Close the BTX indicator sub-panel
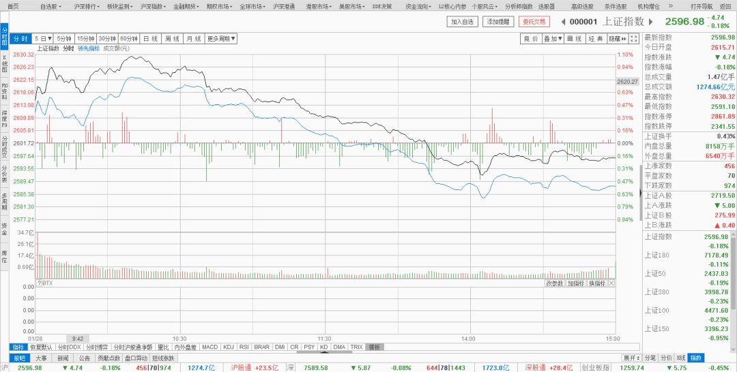Viewport: 737px width, 372px height. pos(611,283)
